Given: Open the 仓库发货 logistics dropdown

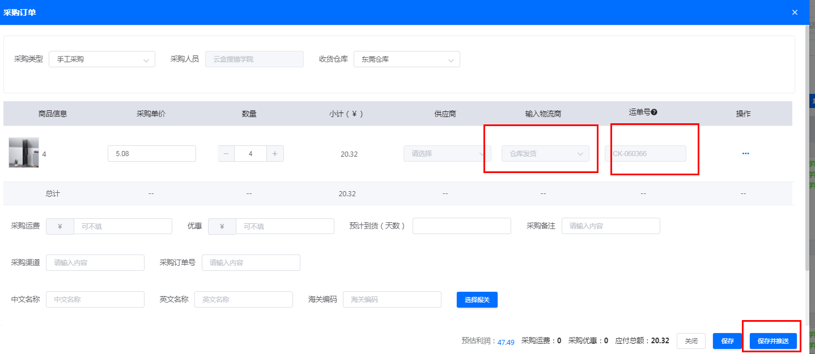Looking at the screenshot, I should coord(545,154).
